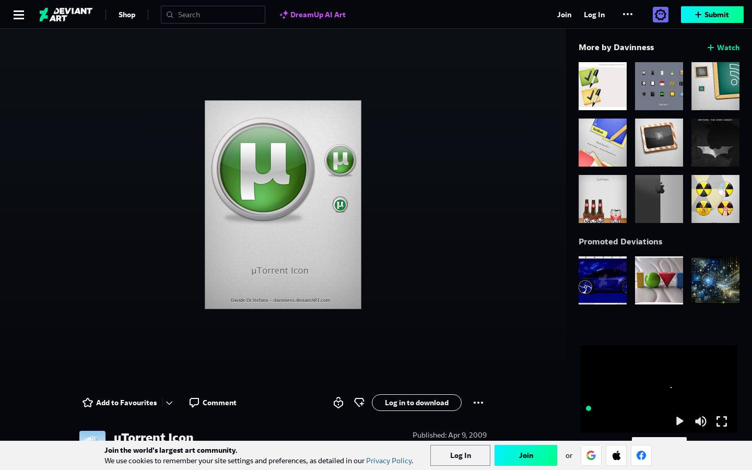Open the Batman Dark Knight thumbnail
752x470 pixels.
click(x=715, y=143)
